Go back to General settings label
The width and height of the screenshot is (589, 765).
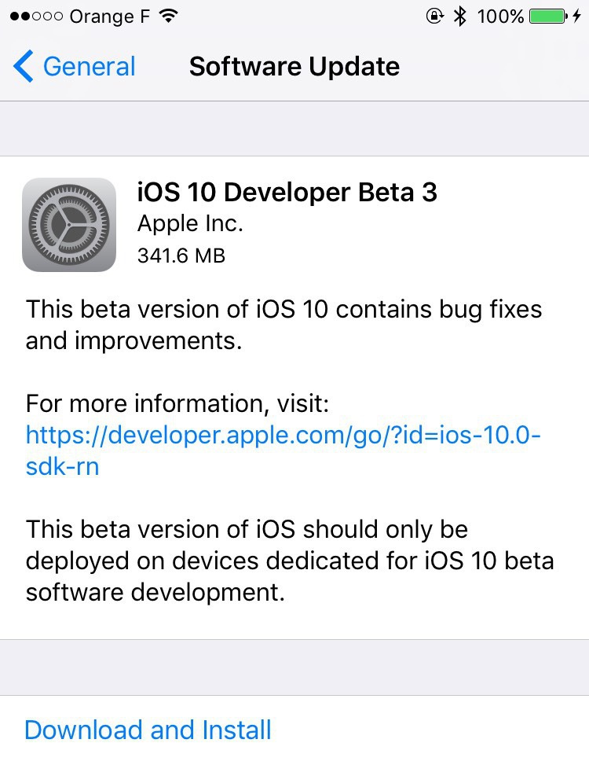(89, 67)
